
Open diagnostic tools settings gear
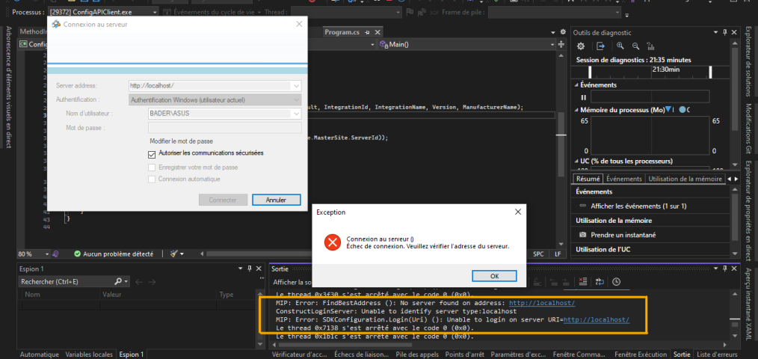click(581, 46)
